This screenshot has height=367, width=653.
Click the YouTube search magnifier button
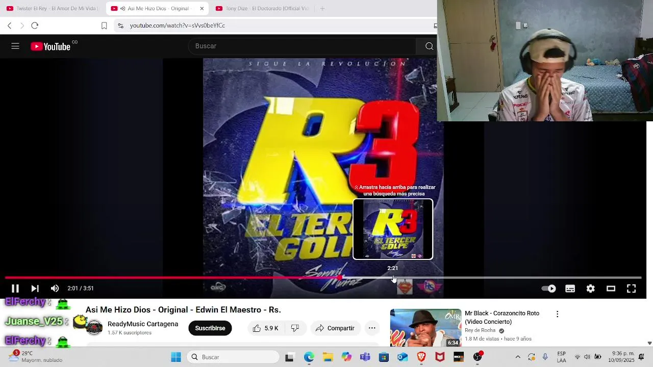click(429, 46)
